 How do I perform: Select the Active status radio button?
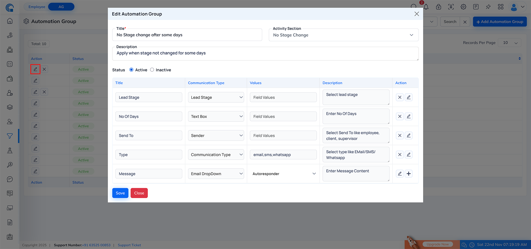coord(131,70)
